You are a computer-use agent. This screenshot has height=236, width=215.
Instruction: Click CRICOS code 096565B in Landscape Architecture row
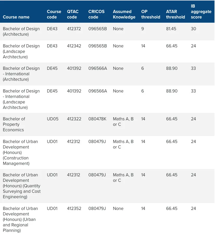[x=97, y=46]
